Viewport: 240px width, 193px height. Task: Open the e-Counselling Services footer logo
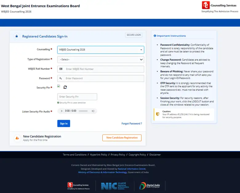pos(78,186)
